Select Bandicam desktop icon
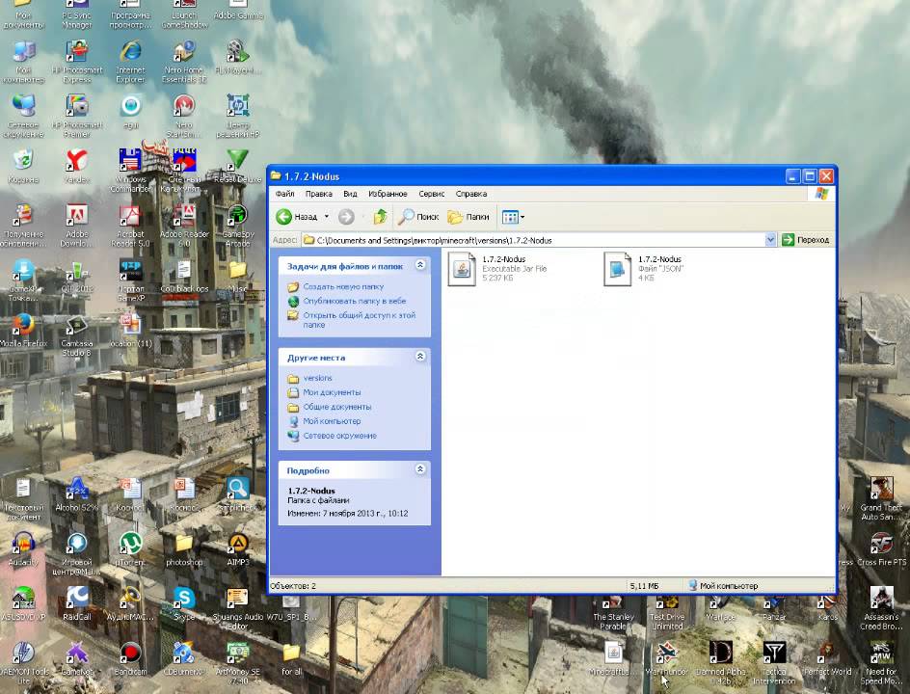Screen dimensions: 910x694 point(130,658)
